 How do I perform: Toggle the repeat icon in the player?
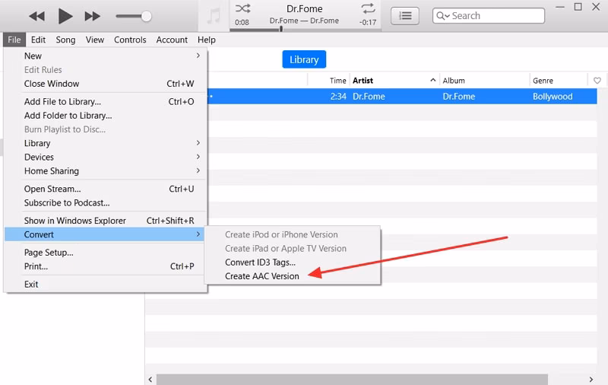pos(368,8)
